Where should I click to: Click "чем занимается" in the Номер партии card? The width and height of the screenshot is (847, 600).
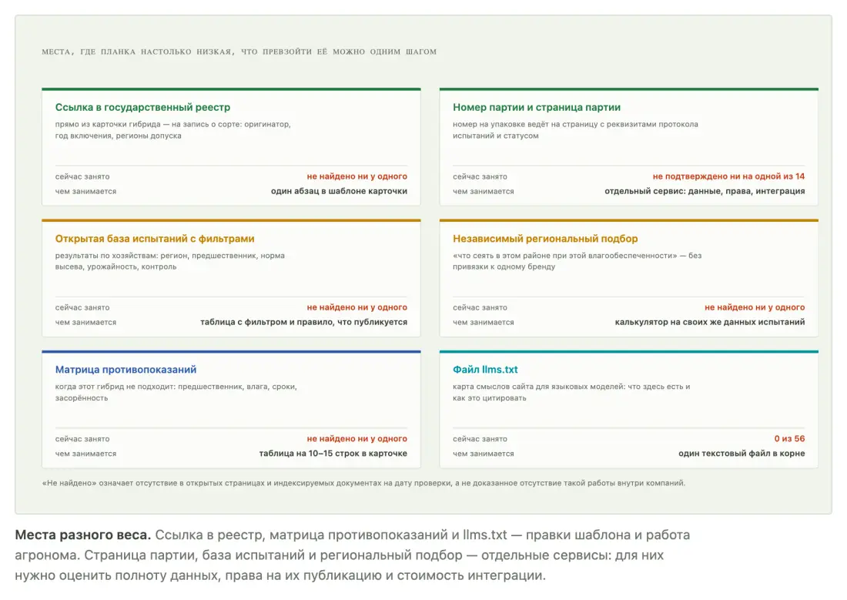click(x=484, y=191)
